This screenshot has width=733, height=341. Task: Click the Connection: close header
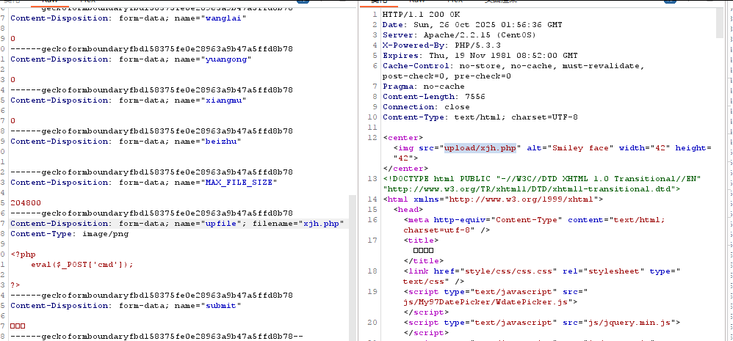(x=426, y=107)
